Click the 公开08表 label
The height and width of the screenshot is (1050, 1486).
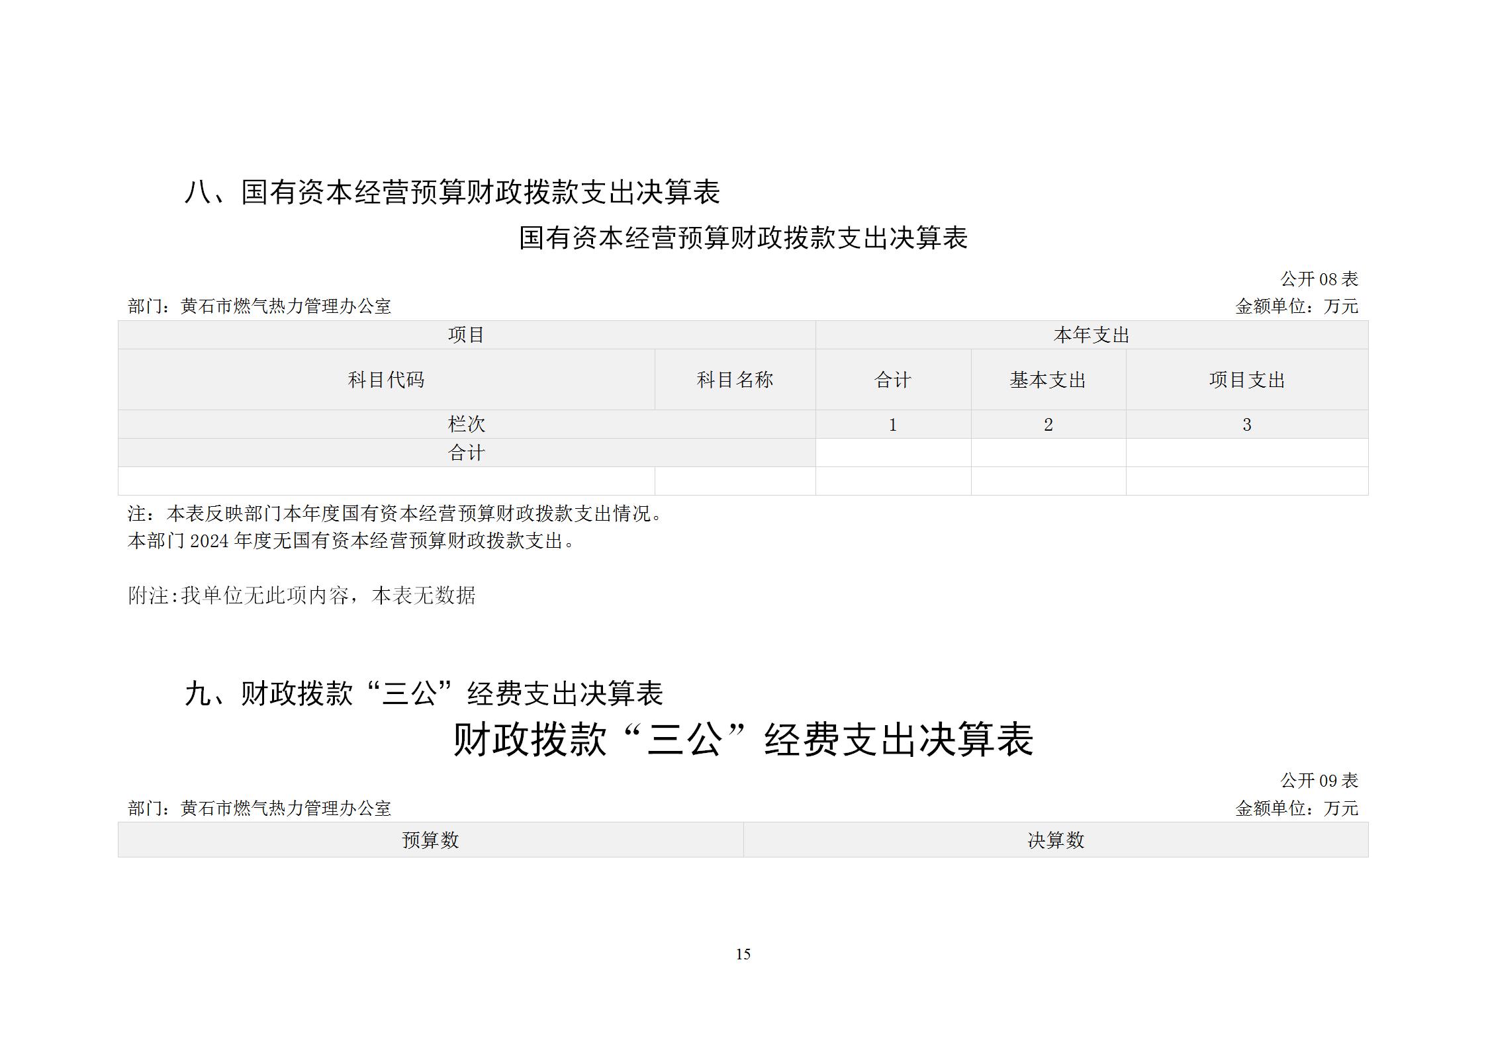pyautogui.click(x=1319, y=279)
